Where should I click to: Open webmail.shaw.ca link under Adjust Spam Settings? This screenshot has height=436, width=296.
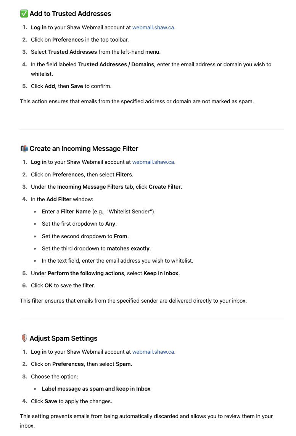click(153, 352)
